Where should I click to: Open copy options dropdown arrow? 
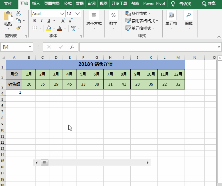(24, 21)
